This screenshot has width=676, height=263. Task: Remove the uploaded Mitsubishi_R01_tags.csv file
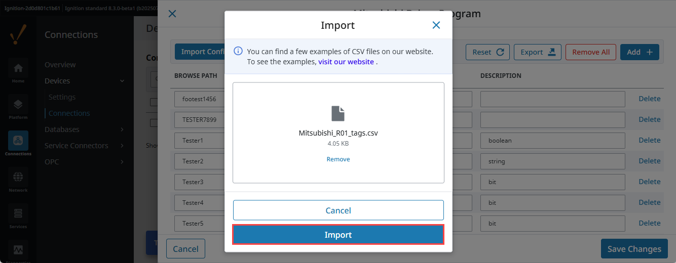pyautogui.click(x=338, y=159)
